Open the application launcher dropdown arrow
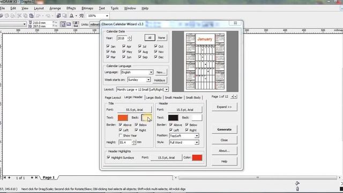Screen dimensions: 343x193 pyautogui.click(x=76, y=16)
